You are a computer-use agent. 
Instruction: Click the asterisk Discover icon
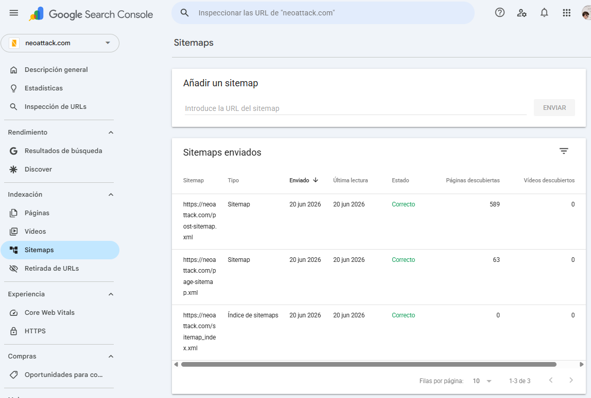click(13, 169)
